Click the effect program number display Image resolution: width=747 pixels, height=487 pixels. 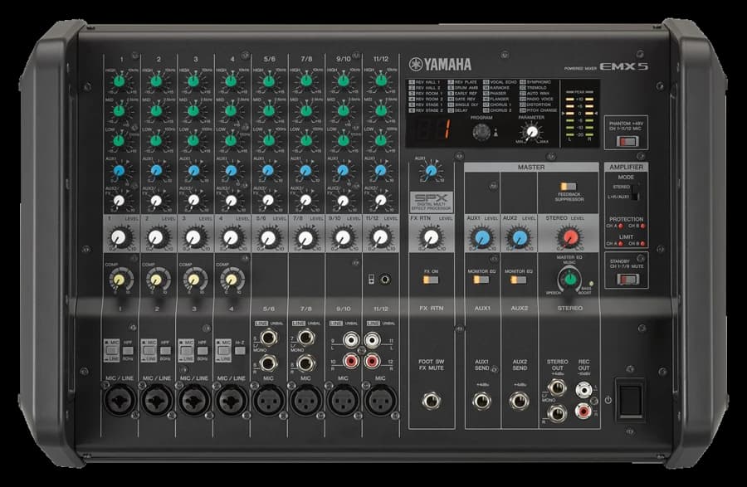pyautogui.click(x=432, y=129)
